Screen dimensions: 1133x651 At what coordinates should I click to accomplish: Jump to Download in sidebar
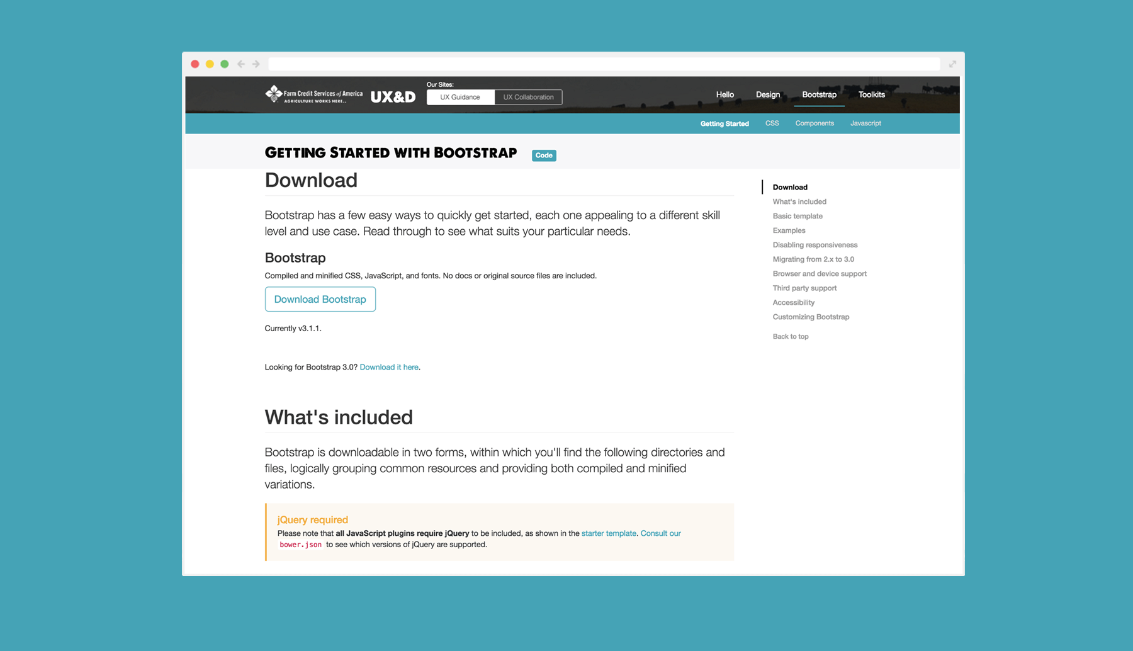click(x=790, y=187)
